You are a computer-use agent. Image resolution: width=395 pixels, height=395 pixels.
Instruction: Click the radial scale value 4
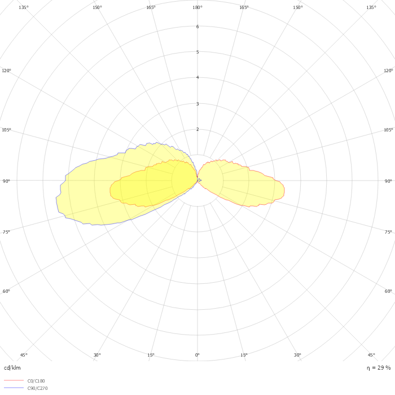coord(197,78)
